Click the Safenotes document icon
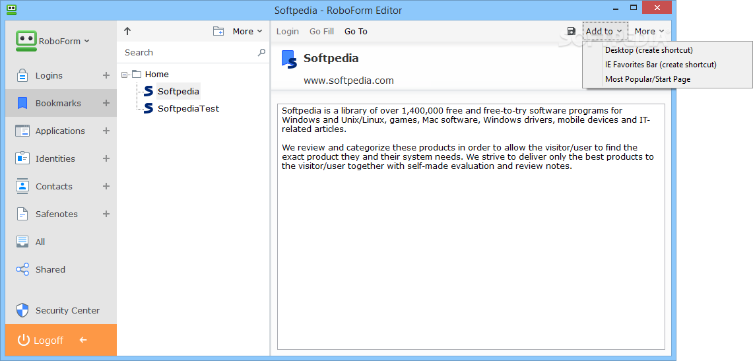This screenshot has height=361, width=753. [22, 214]
